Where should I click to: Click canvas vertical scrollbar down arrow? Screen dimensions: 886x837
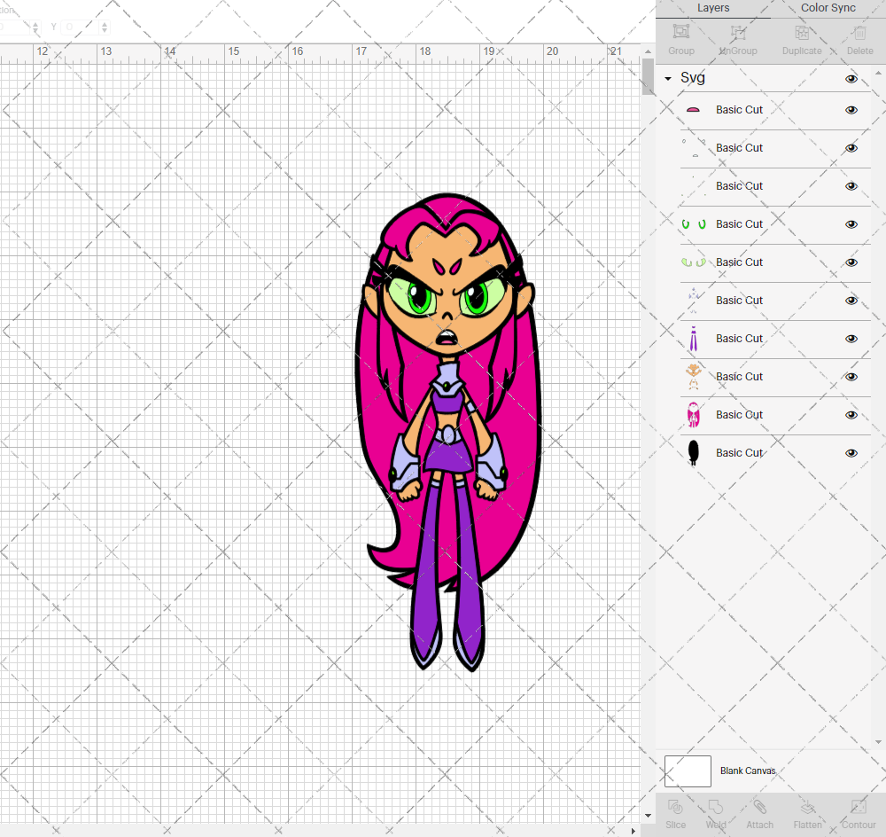click(649, 816)
